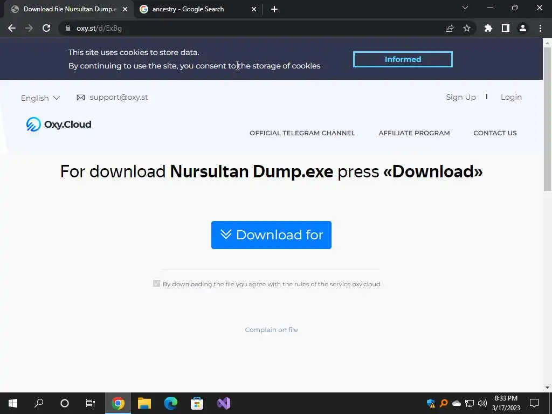
Task: Open the notification center icon
Action: pos(534,403)
